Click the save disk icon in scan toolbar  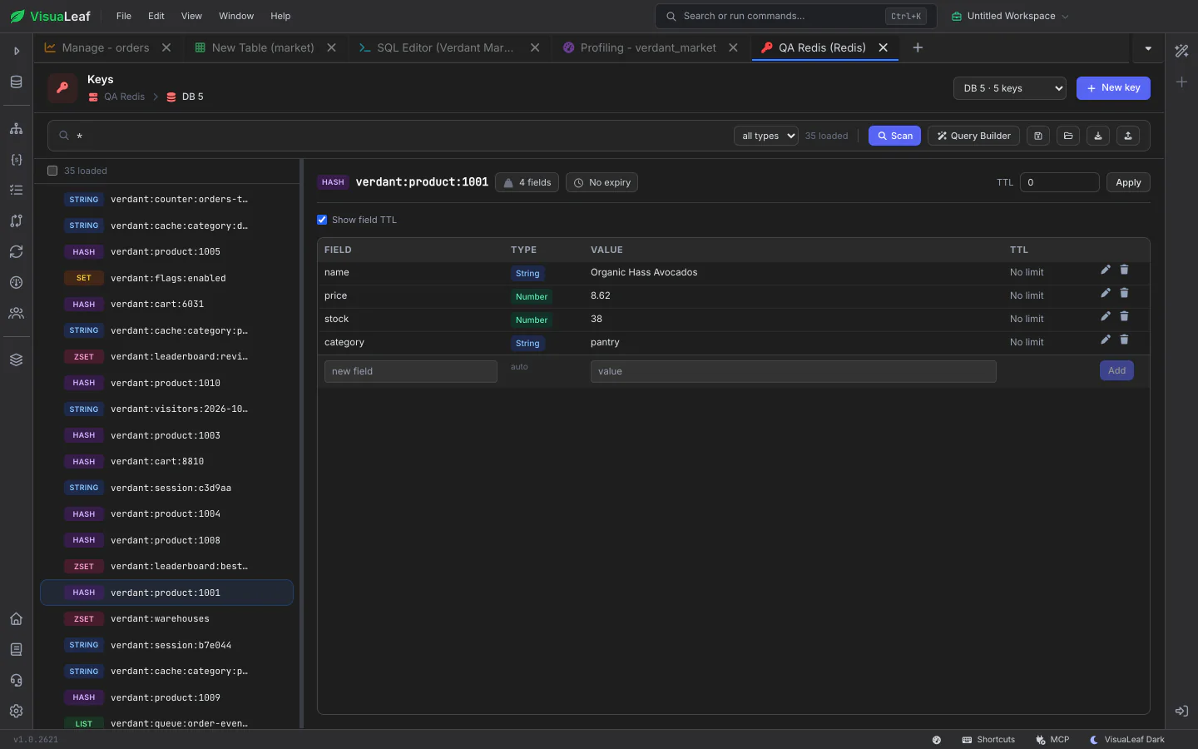(1038, 136)
